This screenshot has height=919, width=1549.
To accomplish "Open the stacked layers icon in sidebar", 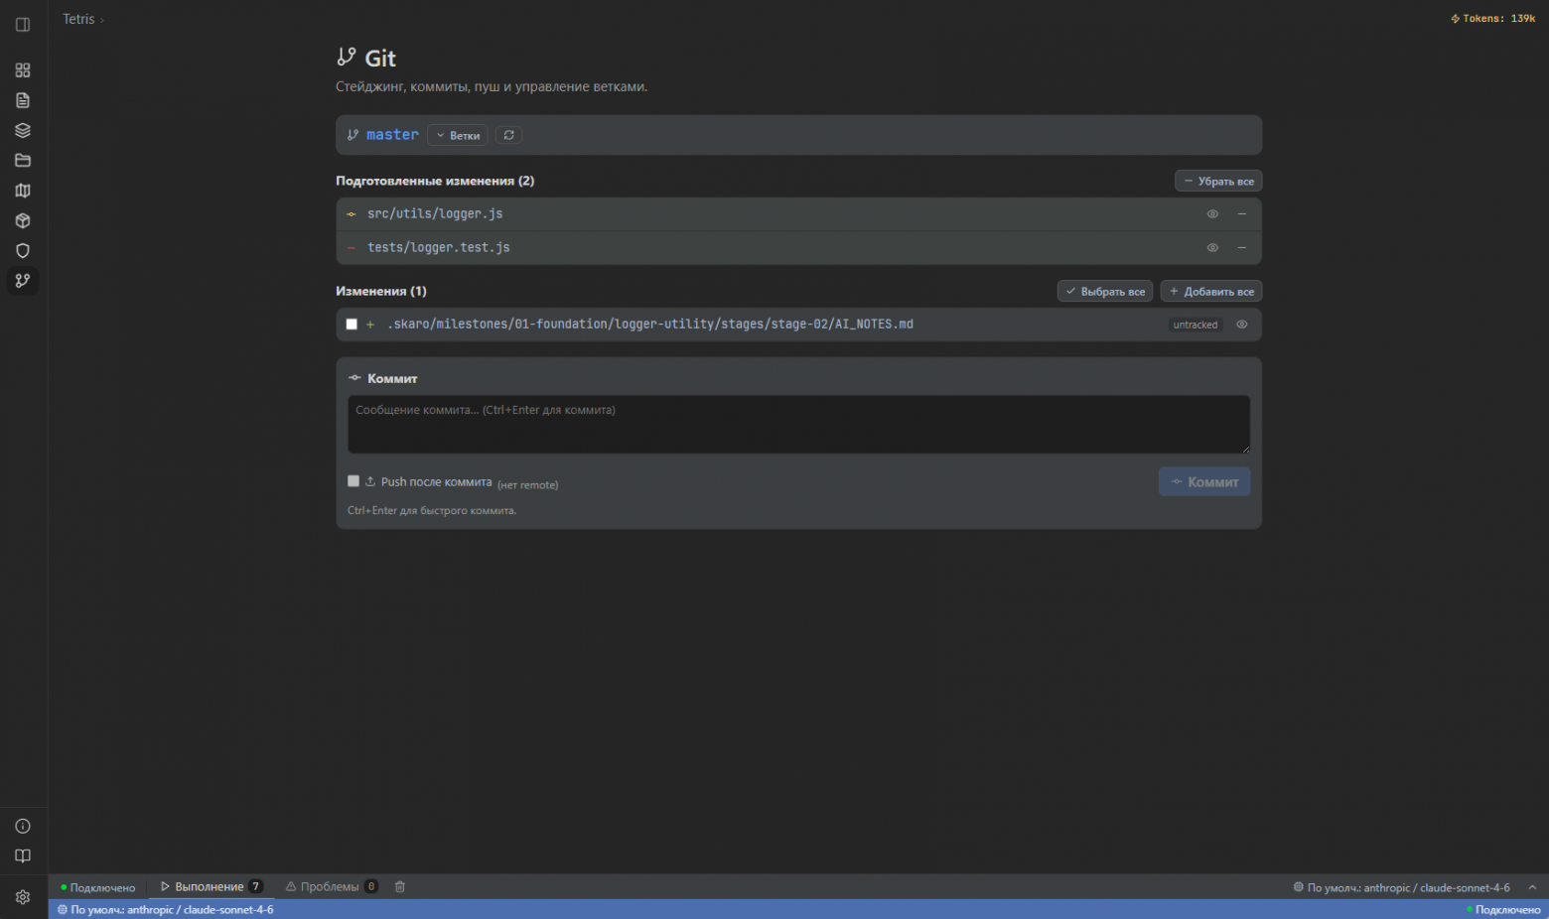I will point(23,131).
